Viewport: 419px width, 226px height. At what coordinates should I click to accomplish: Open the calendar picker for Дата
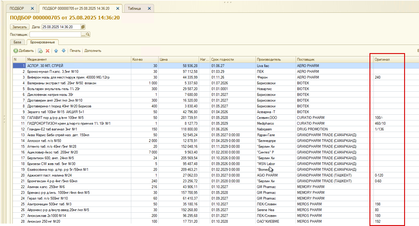click(x=83, y=27)
